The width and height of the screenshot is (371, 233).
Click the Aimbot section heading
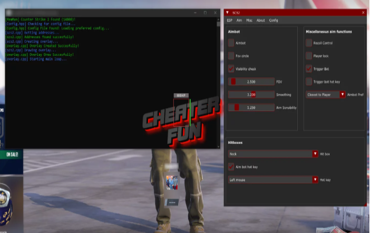point(234,32)
